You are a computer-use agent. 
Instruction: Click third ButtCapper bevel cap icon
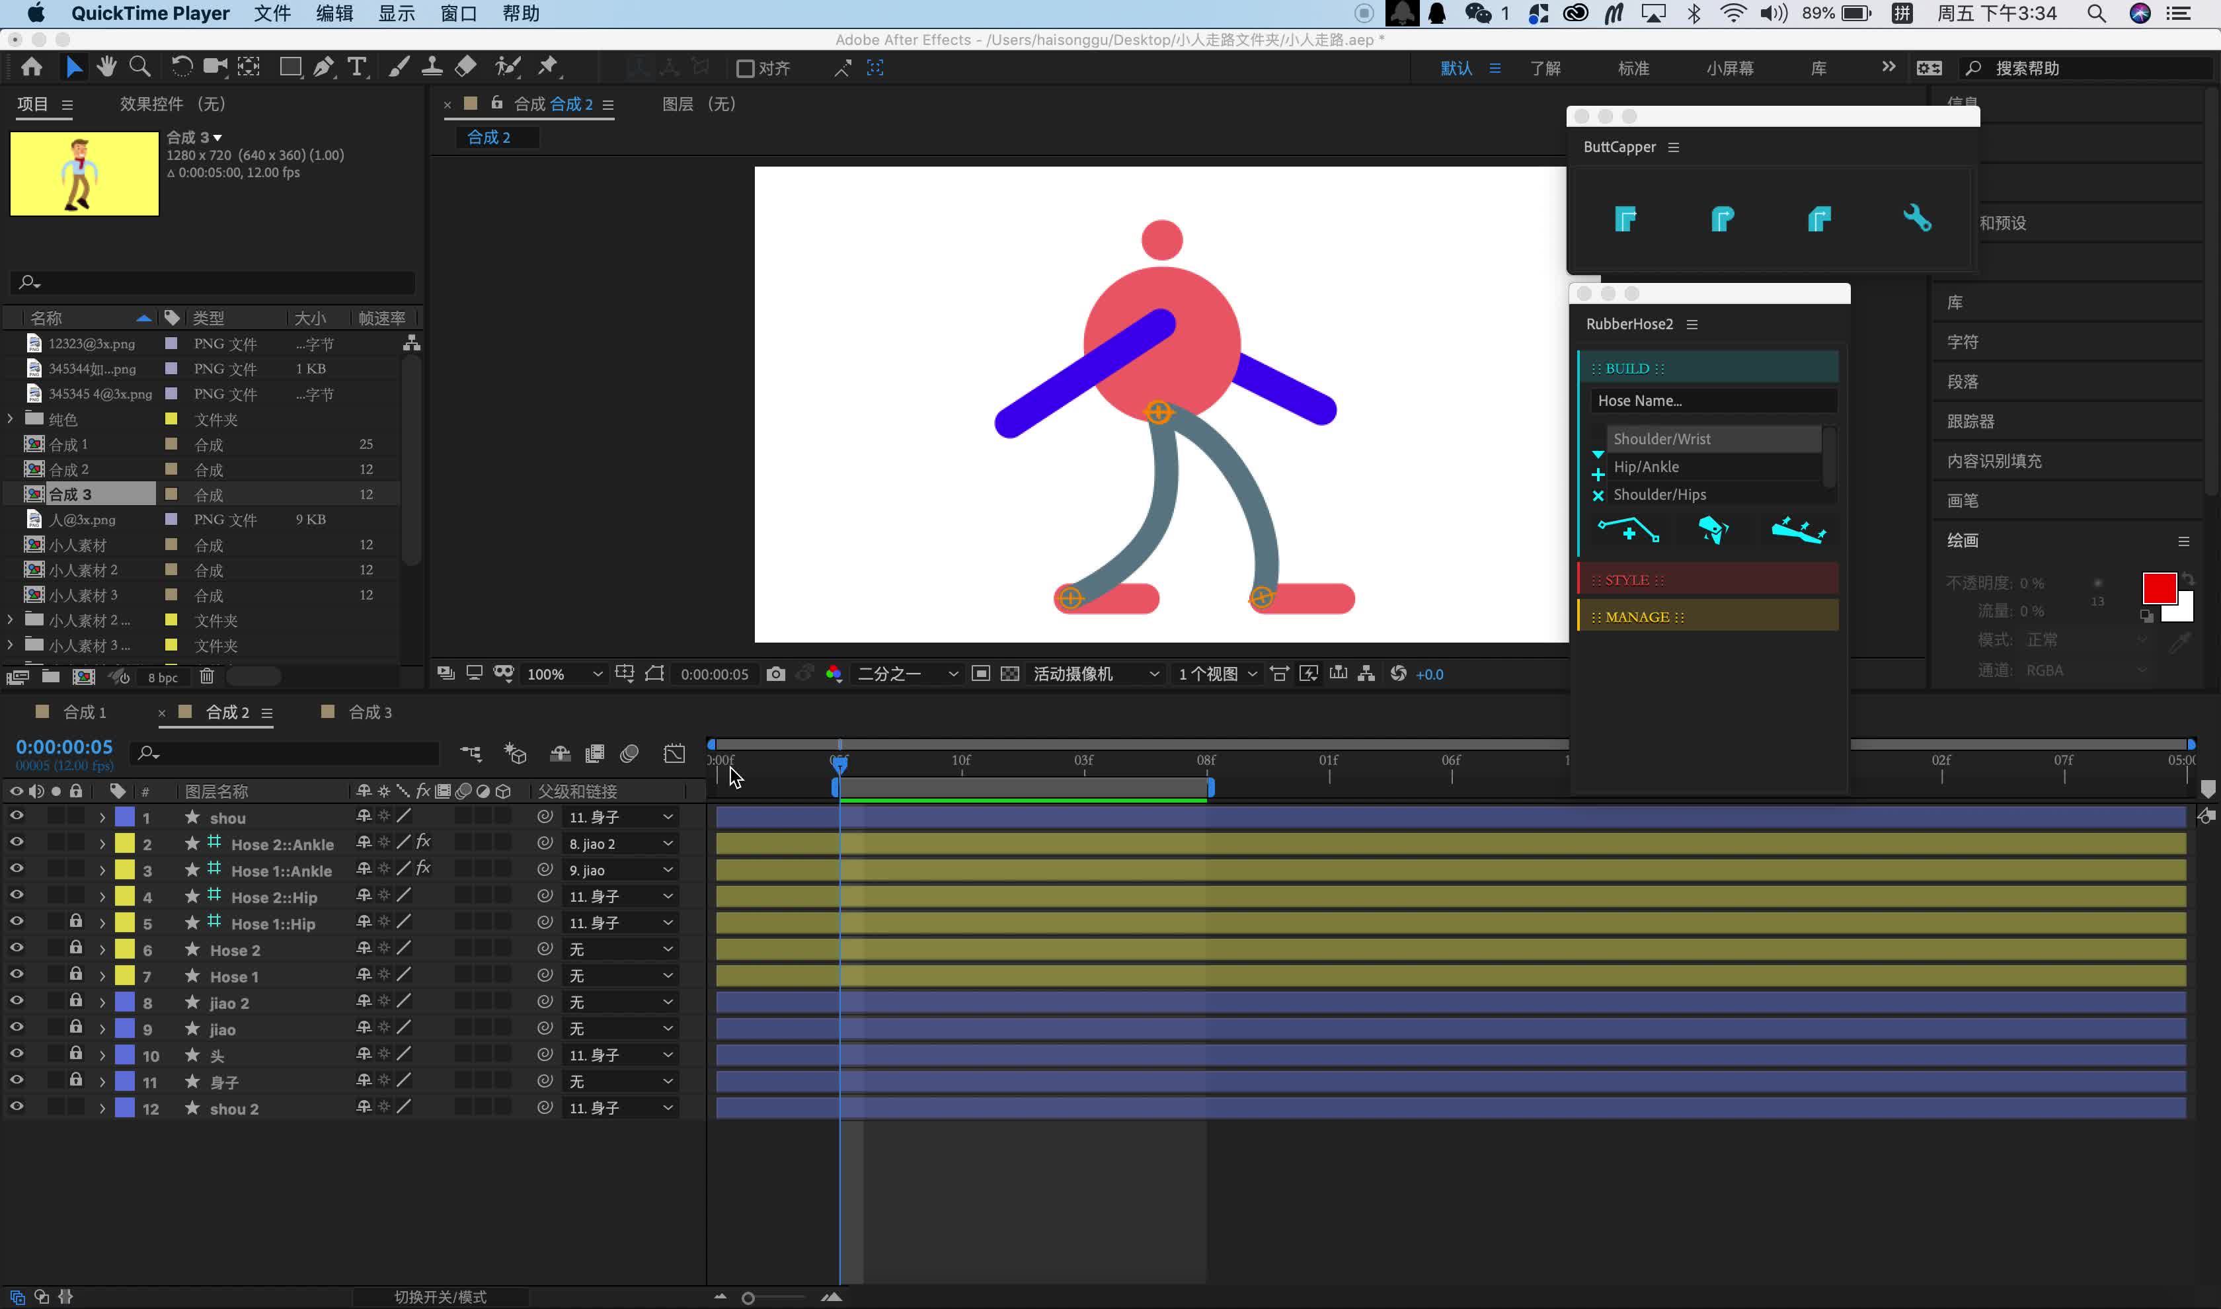coord(1819,218)
